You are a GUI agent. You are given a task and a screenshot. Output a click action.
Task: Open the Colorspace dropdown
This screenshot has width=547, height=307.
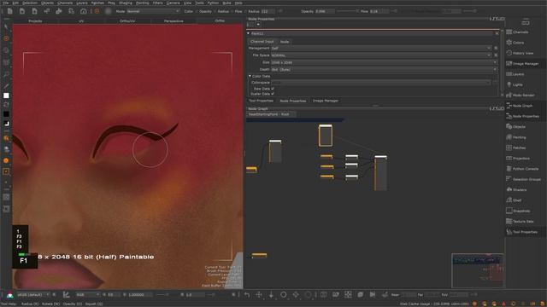pos(381,83)
